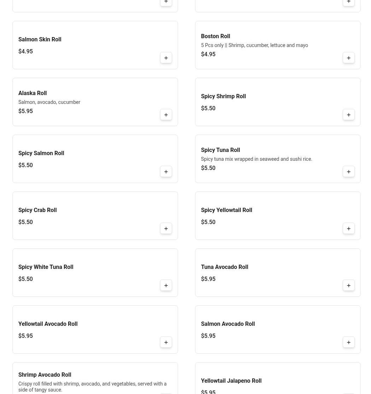Screen dimensions: 371x394
Task: Click Salmon Skin Roll item title
Action: pyautogui.click(x=40, y=40)
